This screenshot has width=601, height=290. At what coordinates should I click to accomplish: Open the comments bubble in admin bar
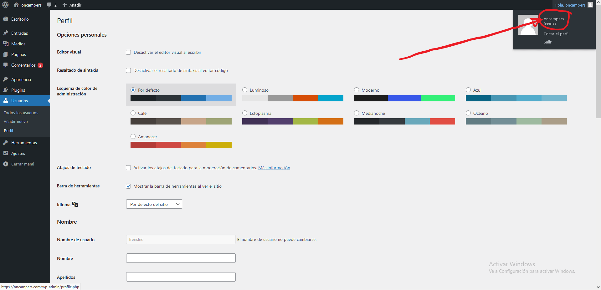tap(49, 5)
